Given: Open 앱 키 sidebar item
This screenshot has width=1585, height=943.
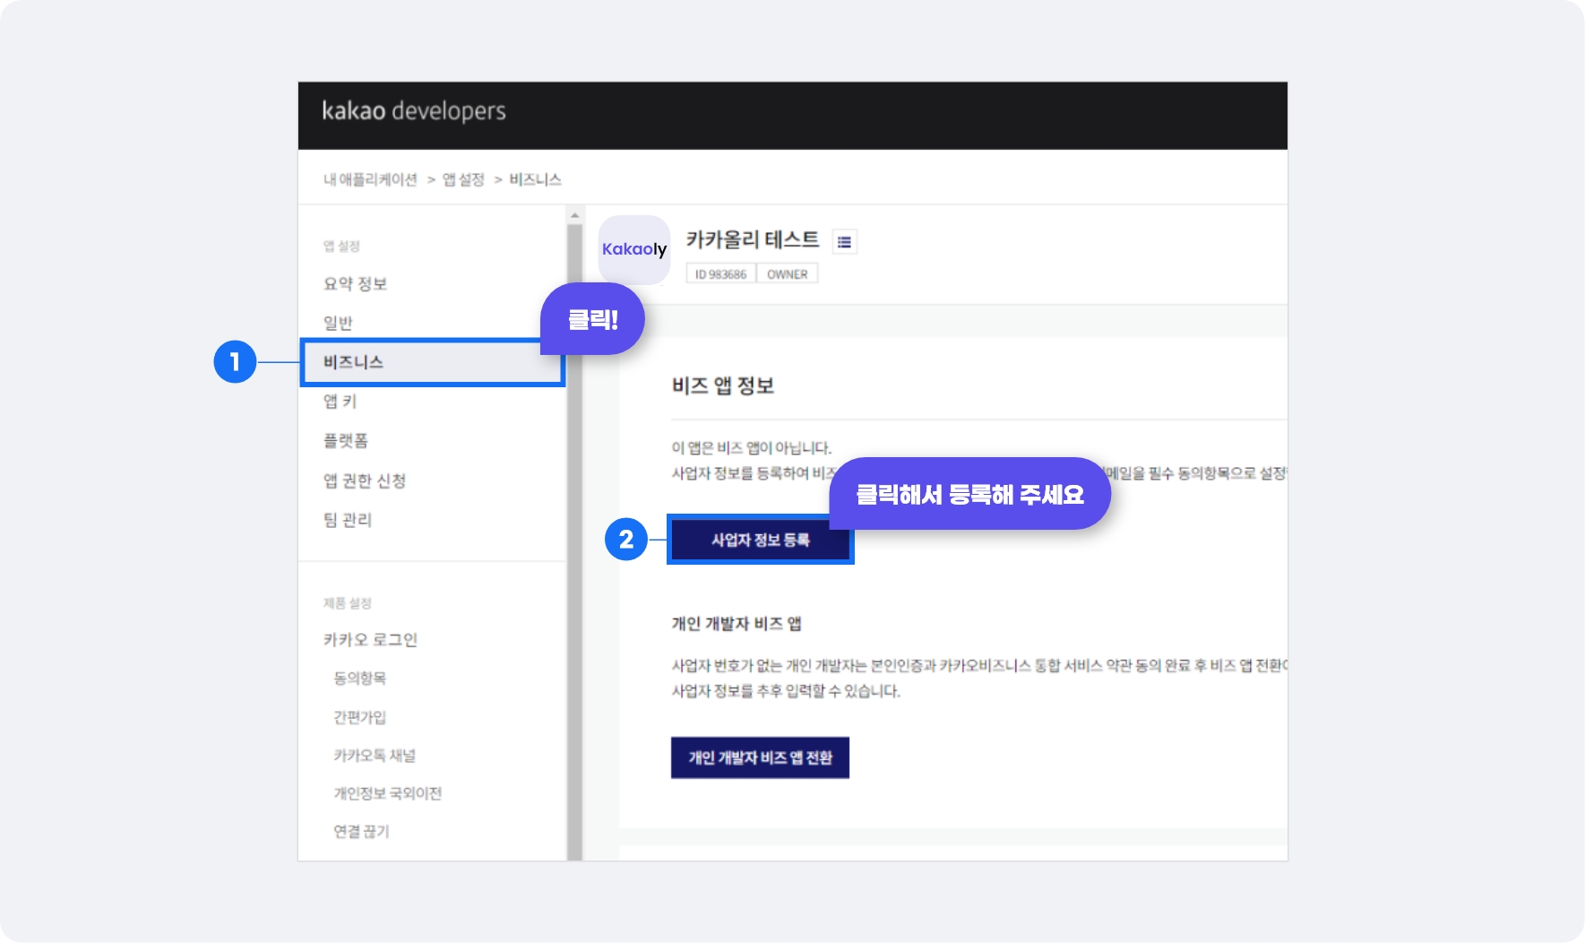Looking at the screenshot, I should pyautogui.click(x=340, y=402).
